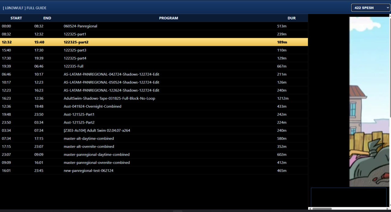The image size is (391, 212).
Task: Select the 122325-part1 program entry
Action: (75, 34)
